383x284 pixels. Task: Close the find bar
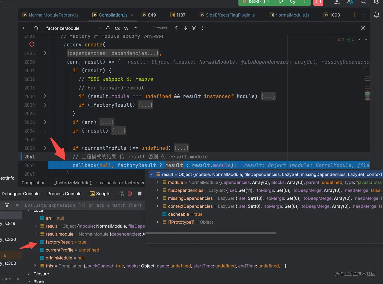coord(363,28)
